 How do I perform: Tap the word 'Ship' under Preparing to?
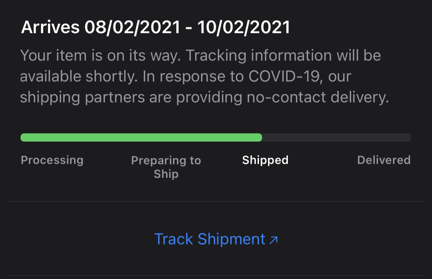point(166,174)
